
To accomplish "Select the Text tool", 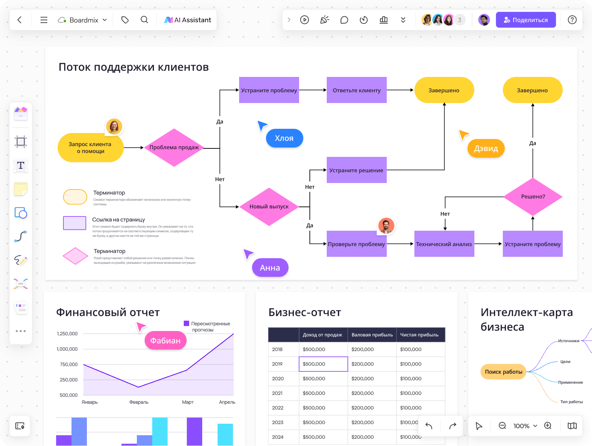I will 21,165.
